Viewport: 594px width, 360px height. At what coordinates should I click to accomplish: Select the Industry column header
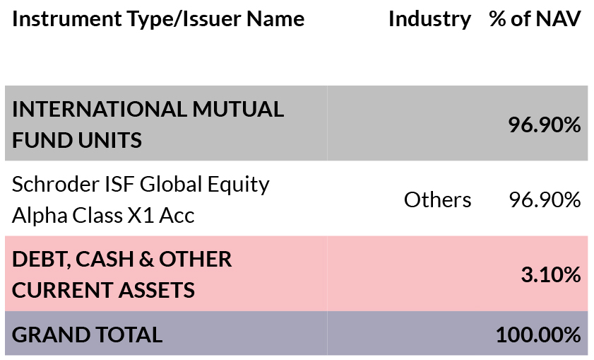429,19
